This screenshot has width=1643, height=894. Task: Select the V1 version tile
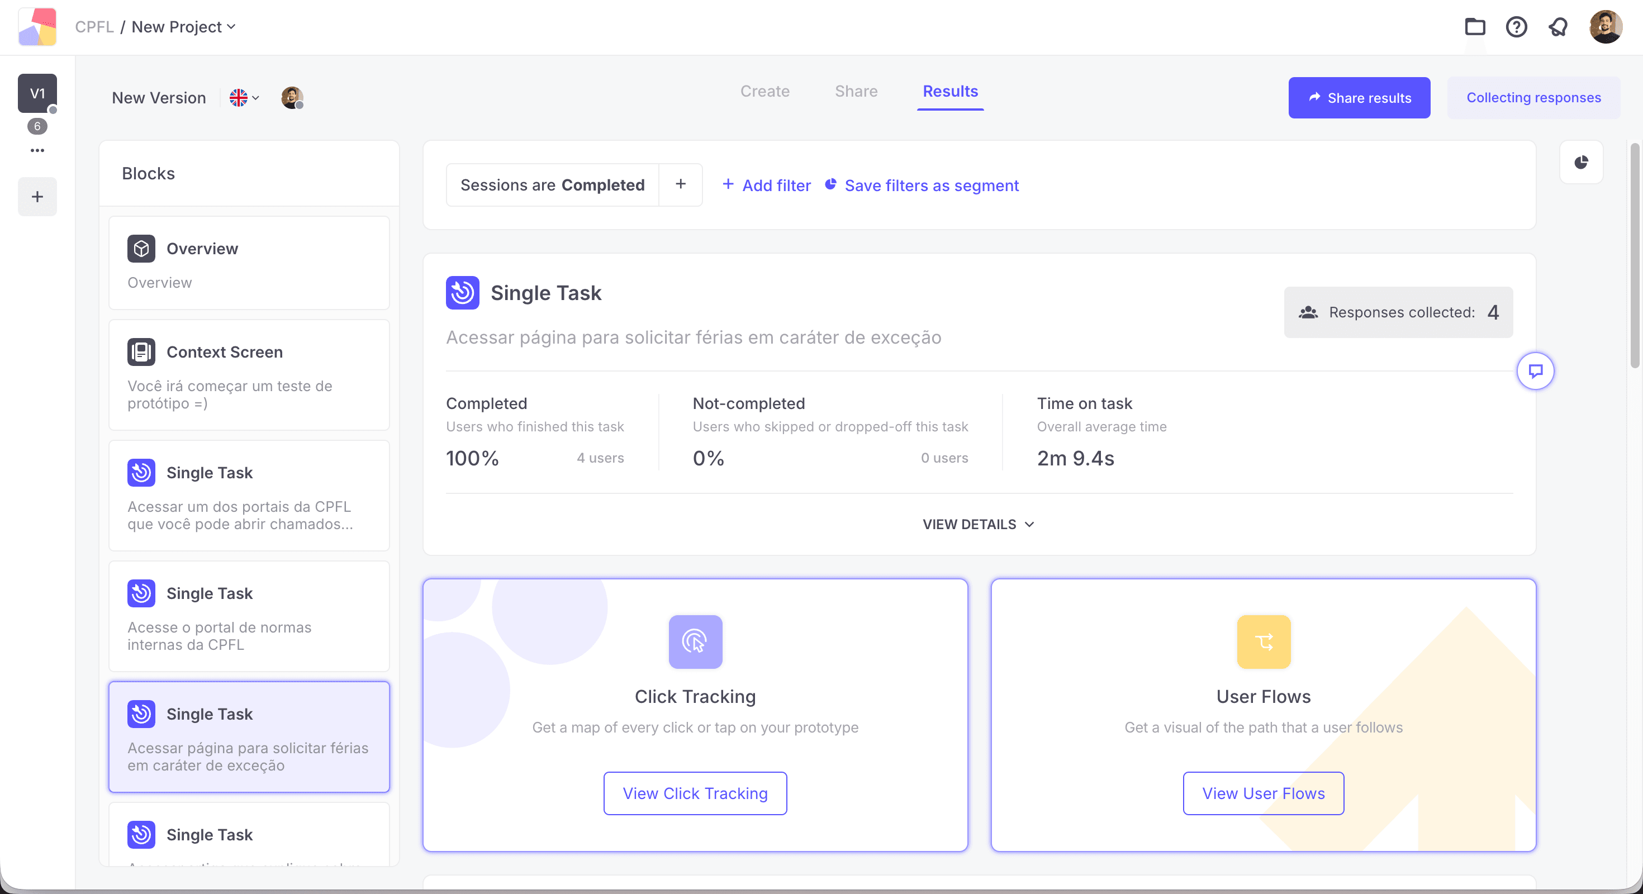(x=37, y=93)
